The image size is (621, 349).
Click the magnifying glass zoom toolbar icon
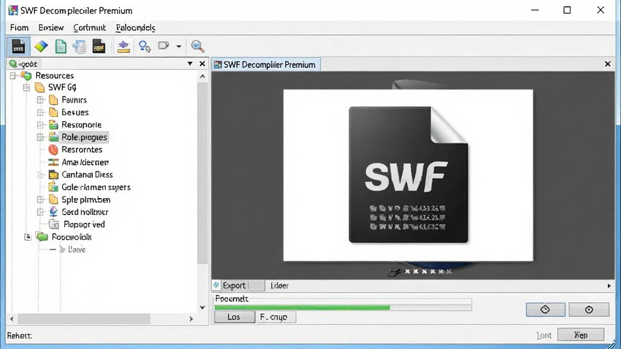pyautogui.click(x=198, y=46)
